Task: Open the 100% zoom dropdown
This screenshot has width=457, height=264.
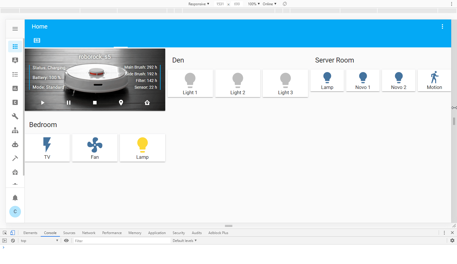Action: [254, 4]
